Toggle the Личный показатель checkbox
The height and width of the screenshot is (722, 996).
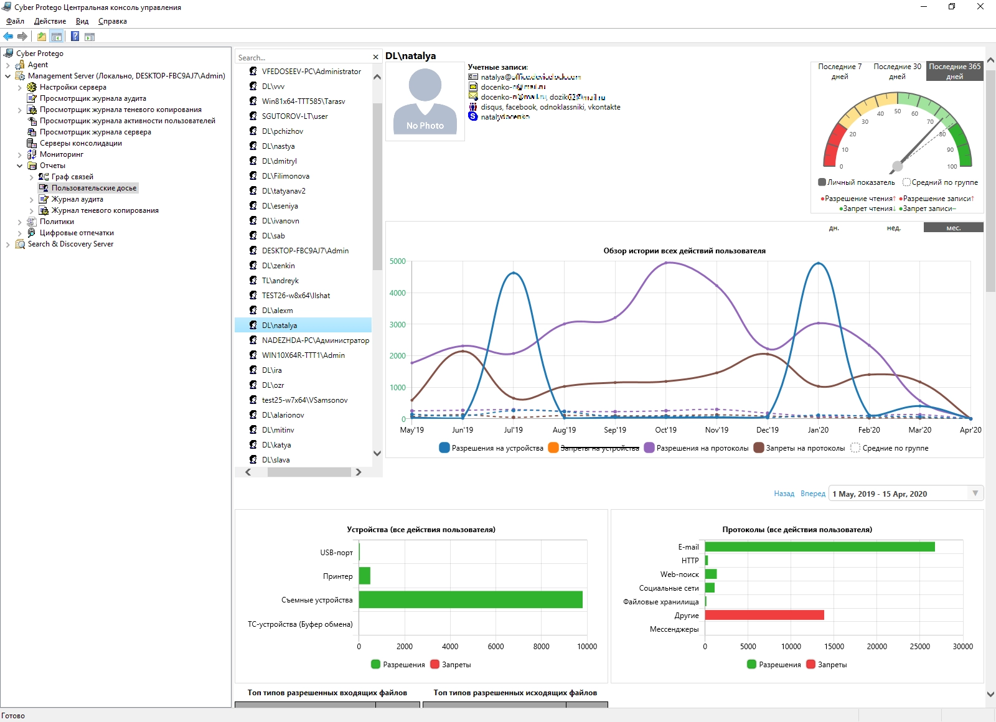coord(822,182)
